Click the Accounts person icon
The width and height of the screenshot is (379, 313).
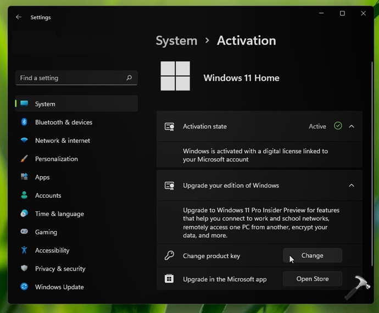click(24, 195)
